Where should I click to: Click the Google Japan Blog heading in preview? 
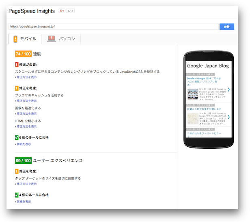208,66
